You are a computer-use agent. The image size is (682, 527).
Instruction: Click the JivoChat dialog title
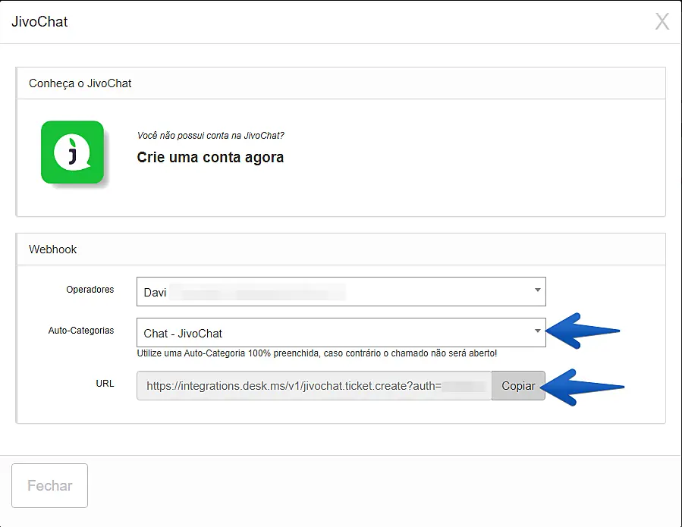coord(39,21)
